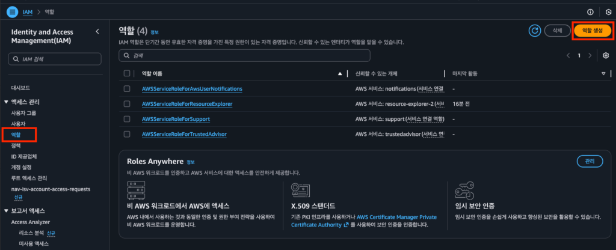Open the 정책 sidebar menu item
616x250 pixels.
point(16,145)
